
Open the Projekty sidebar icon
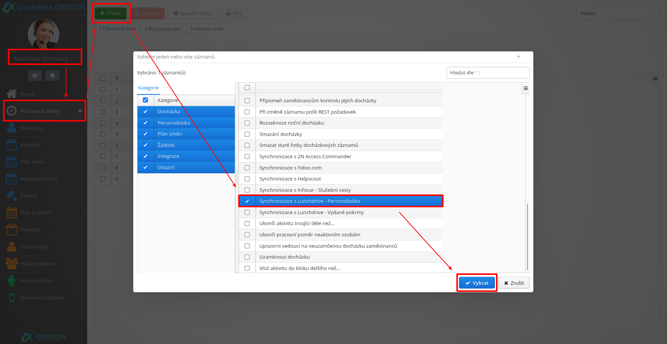[x=11, y=230]
